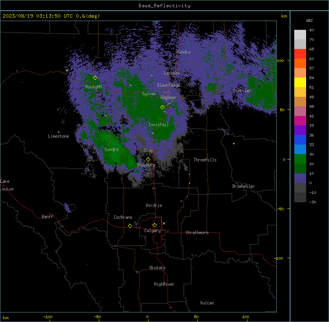This screenshot has height=322, width=329.
Task: Select the slate purple 10 dBZ swatch
Action: coord(300,178)
